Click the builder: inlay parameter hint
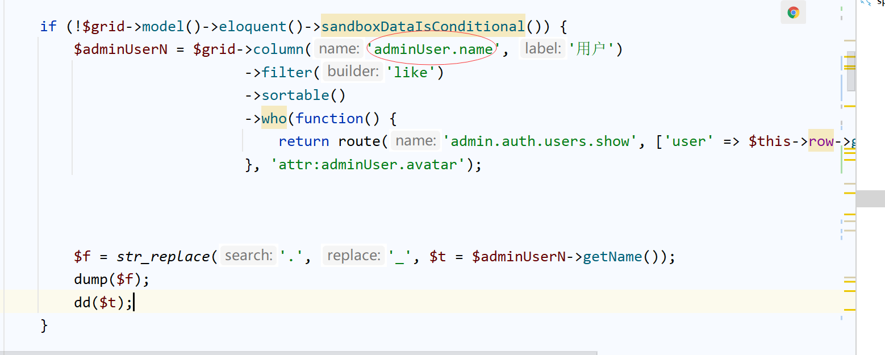Screen dimensions: 885x355 pyautogui.click(x=352, y=71)
